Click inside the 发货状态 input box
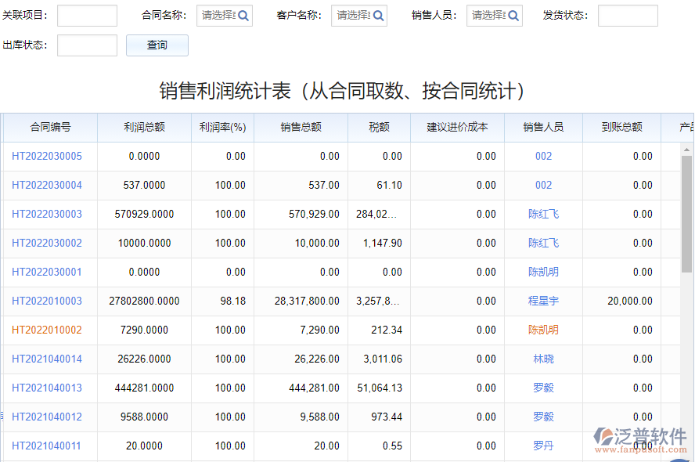Viewport: 695px width, 462px height. (628, 15)
